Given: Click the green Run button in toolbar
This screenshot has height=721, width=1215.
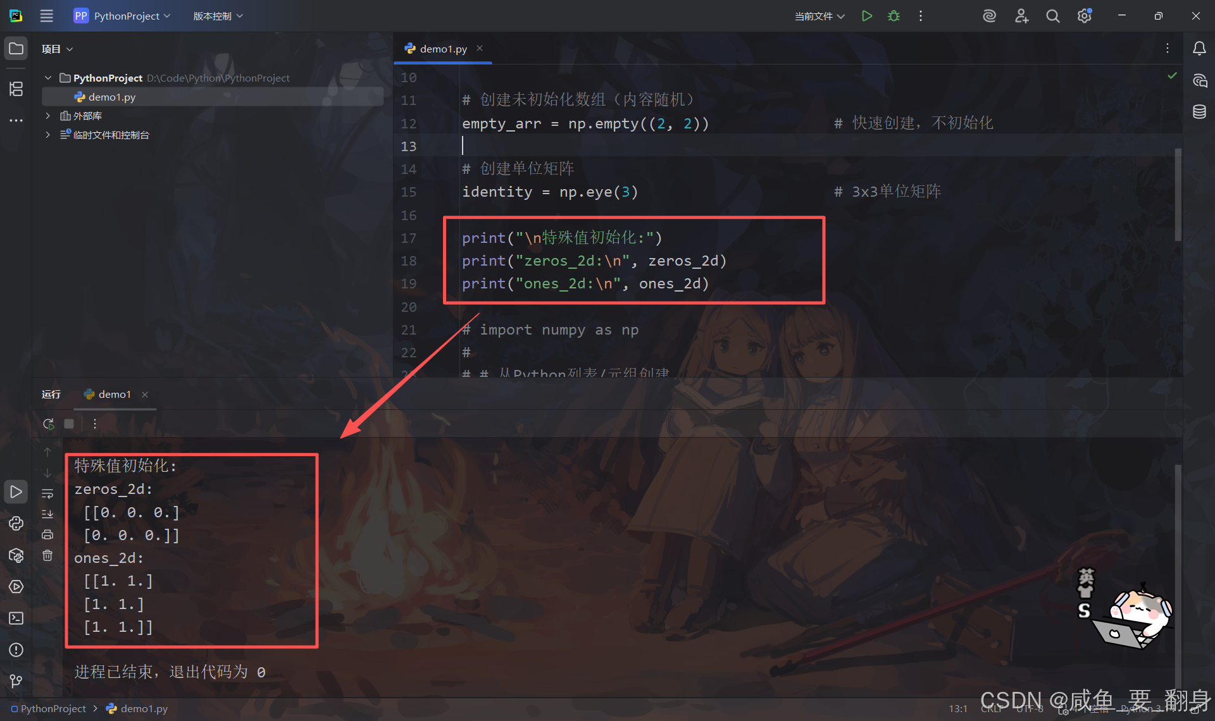Looking at the screenshot, I should (866, 16).
